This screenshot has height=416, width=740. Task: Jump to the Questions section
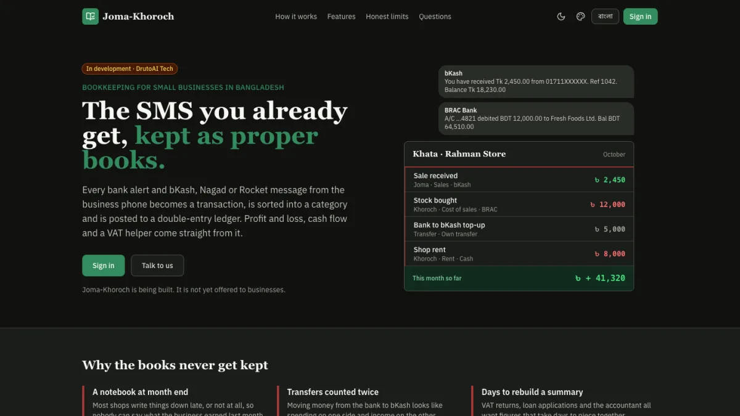click(x=435, y=17)
